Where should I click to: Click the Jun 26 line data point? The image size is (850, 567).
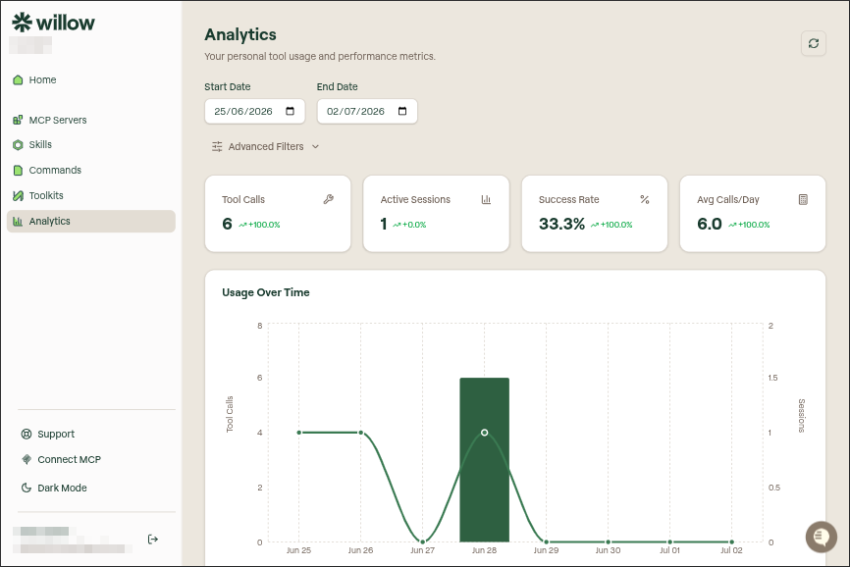tap(361, 433)
